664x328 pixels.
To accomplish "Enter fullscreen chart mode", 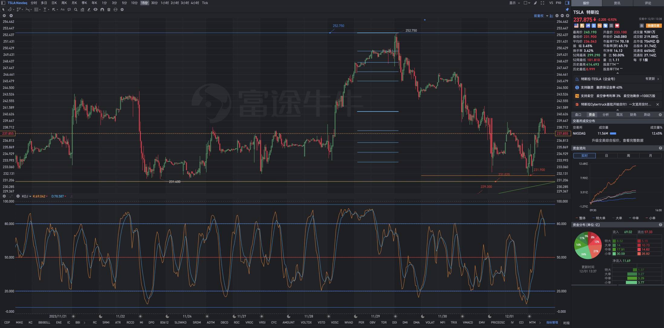I will (x=543, y=3).
